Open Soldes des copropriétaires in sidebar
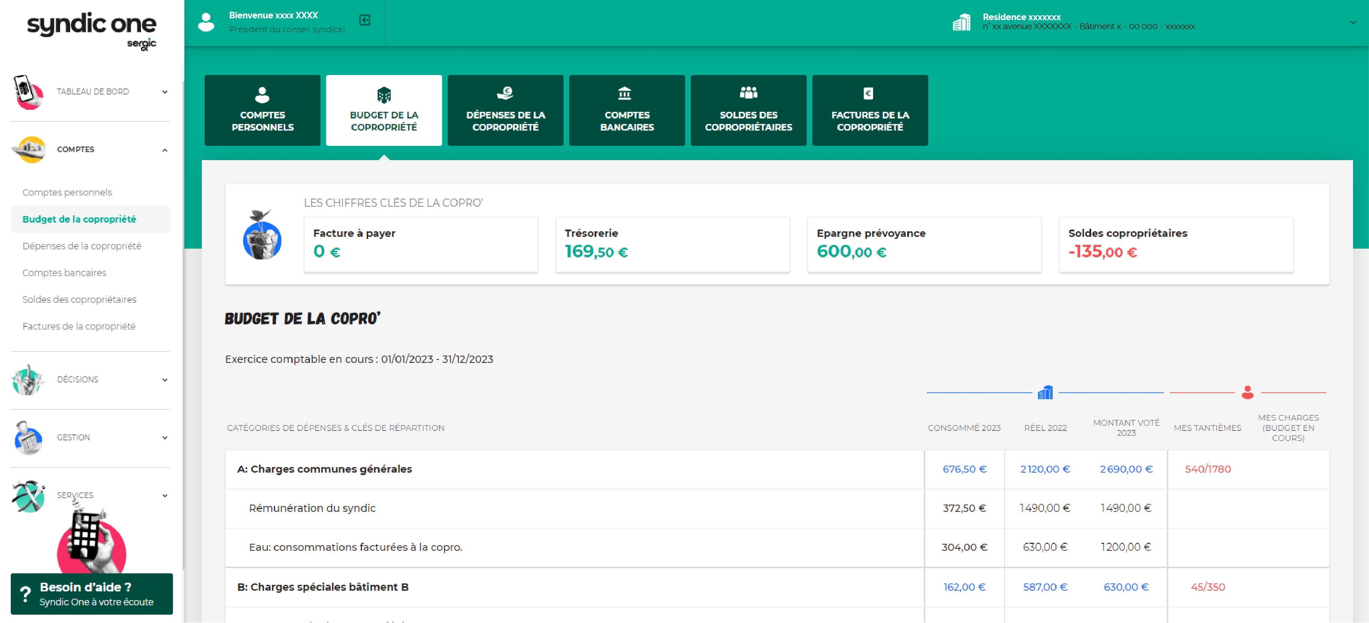1369x623 pixels. 79,299
